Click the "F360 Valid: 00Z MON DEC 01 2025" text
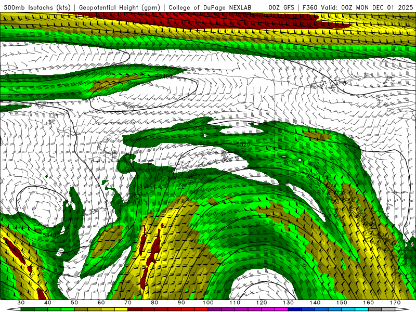 point(358,7)
